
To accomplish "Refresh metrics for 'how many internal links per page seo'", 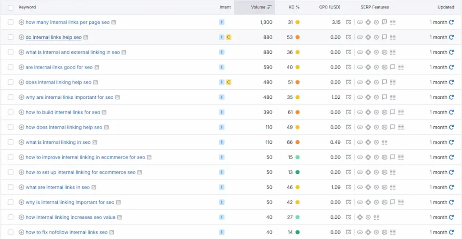I will click(451, 22).
